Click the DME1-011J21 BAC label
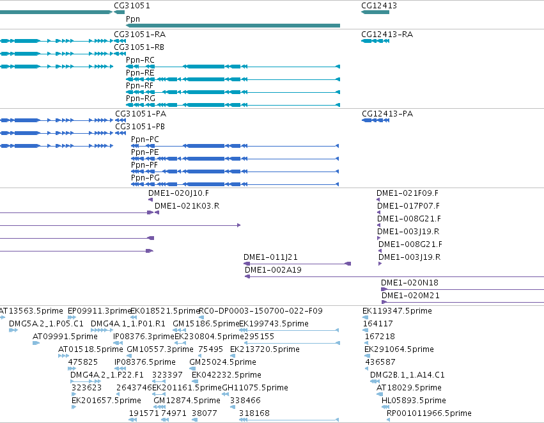544x423 pixels. click(x=270, y=257)
